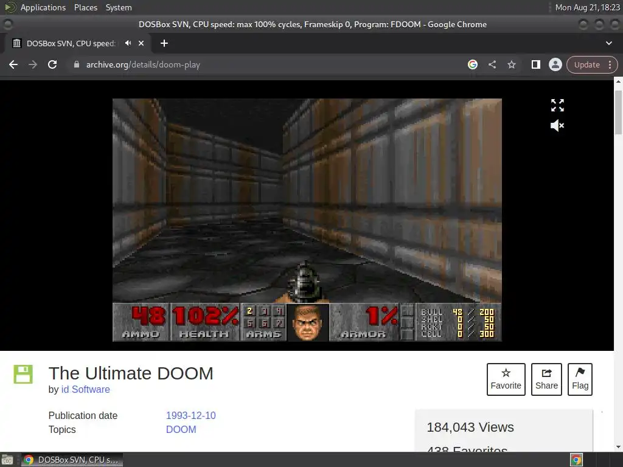The width and height of the screenshot is (623, 467).
Task: Click the ARMOR 1% readout
Action: click(x=364, y=322)
